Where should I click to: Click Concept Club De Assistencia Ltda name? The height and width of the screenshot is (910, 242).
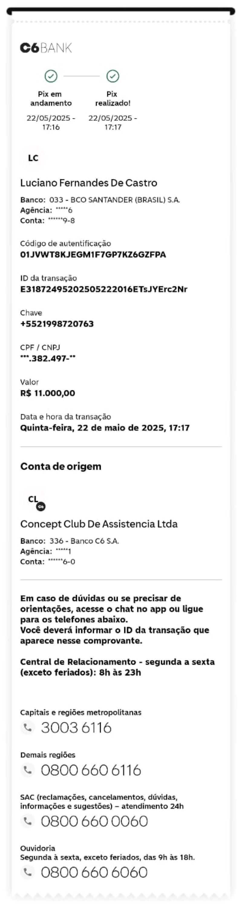tap(99, 524)
